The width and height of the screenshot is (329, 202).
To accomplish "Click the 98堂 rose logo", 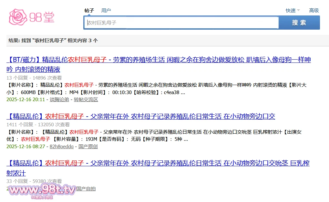I will (x=32, y=17).
